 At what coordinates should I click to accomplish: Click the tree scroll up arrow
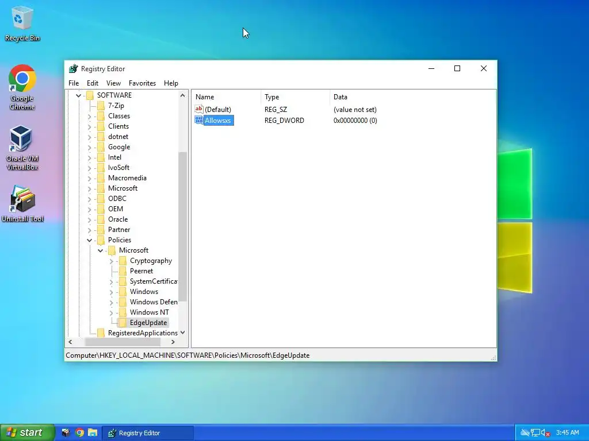[x=182, y=95]
